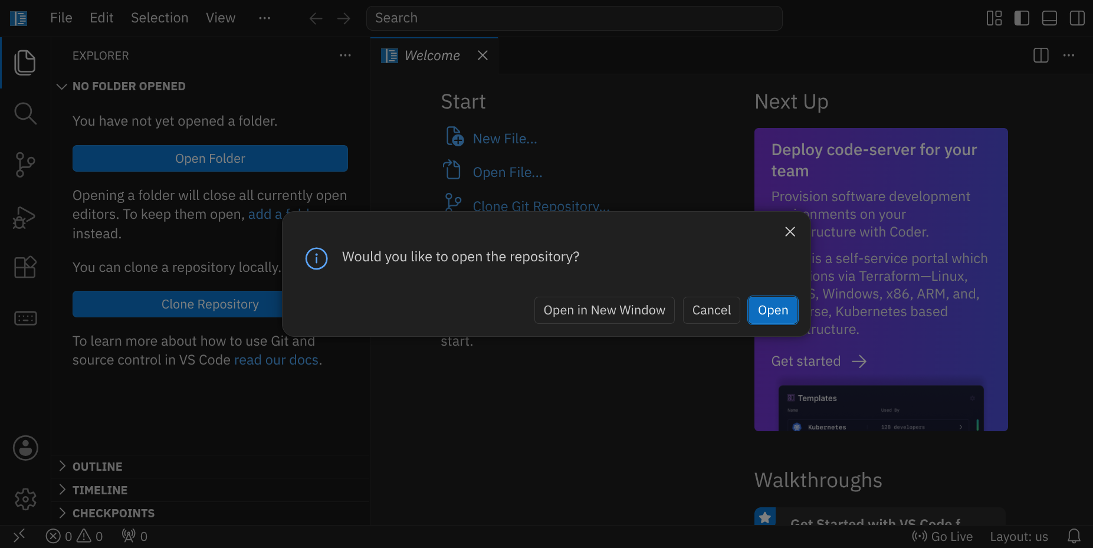Open the keyboard panel icon in activity bar

click(25, 319)
